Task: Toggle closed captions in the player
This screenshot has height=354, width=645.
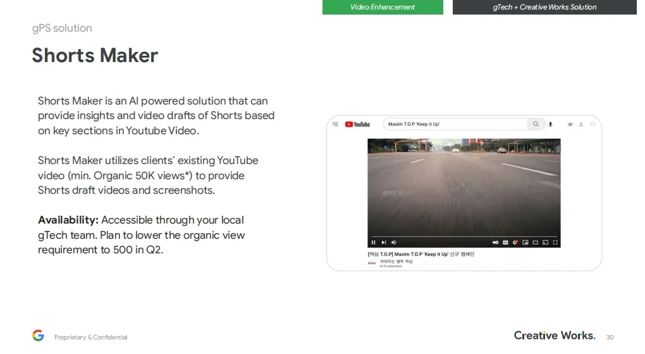Action: coord(506,242)
